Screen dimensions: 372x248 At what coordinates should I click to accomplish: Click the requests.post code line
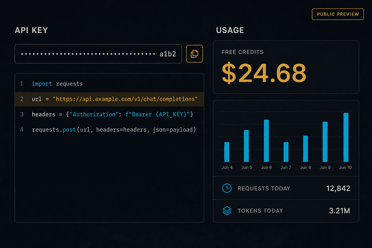pos(110,130)
